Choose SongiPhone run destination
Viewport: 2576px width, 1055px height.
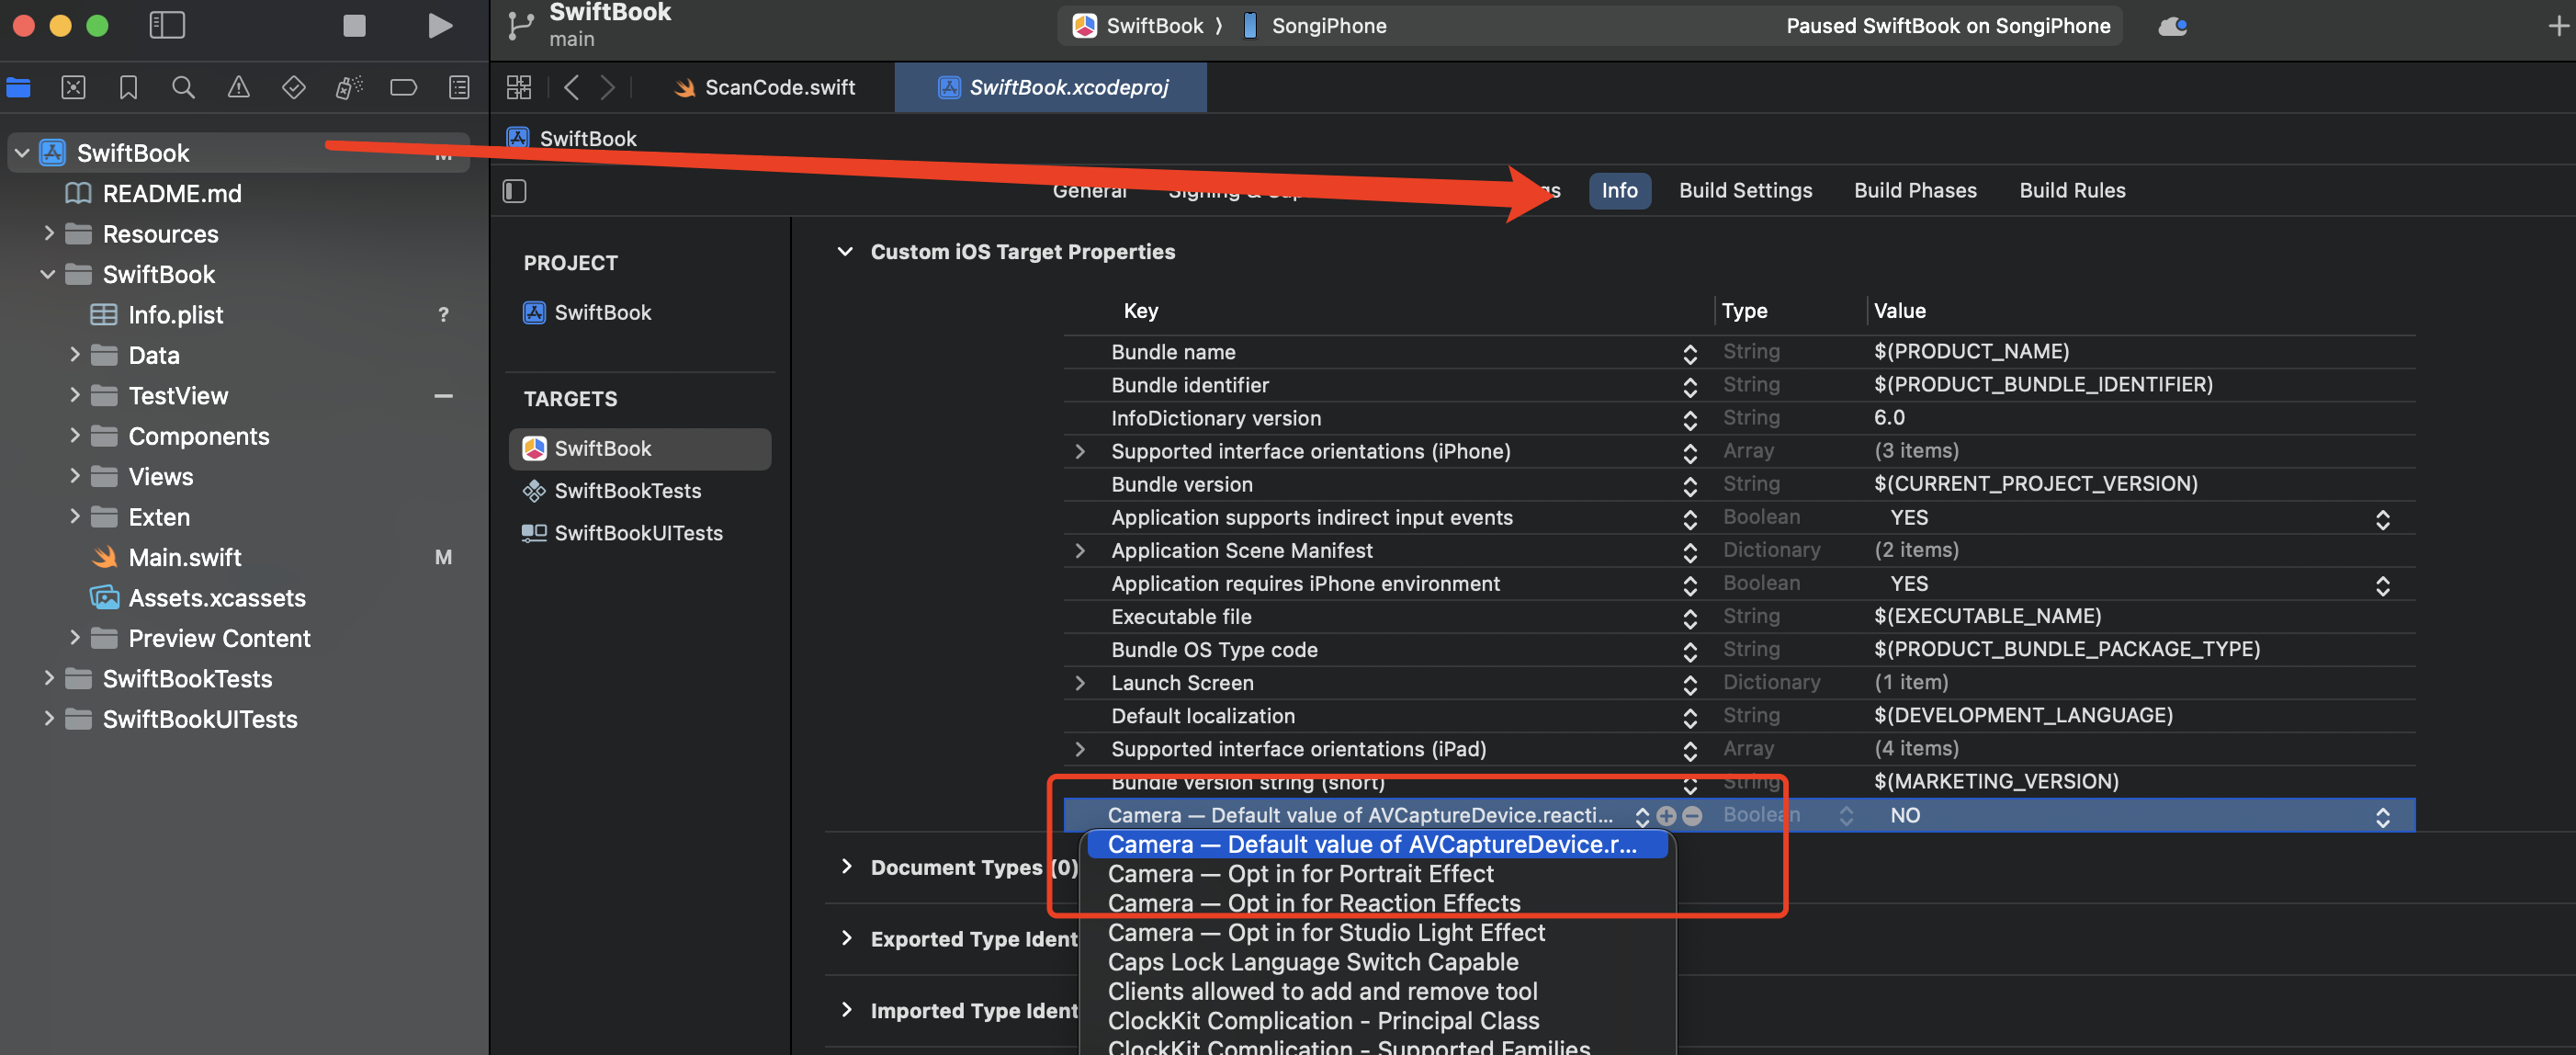click(x=1314, y=26)
